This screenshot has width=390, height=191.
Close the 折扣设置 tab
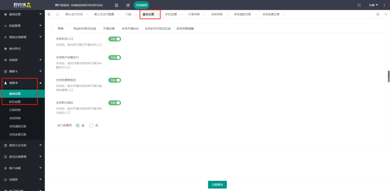pos(182,14)
